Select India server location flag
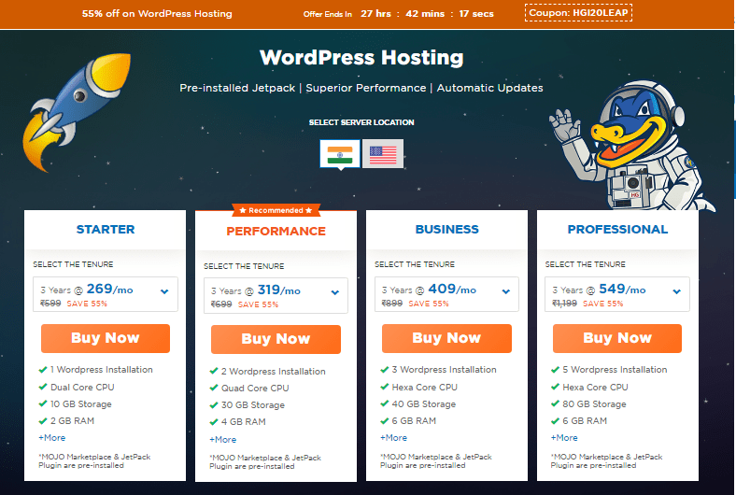The height and width of the screenshot is (495, 736). [x=340, y=153]
